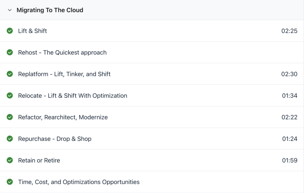Click the 02:25 duration of Lift & Shift
This screenshot has width=304, height=193.
coord(289,31)
